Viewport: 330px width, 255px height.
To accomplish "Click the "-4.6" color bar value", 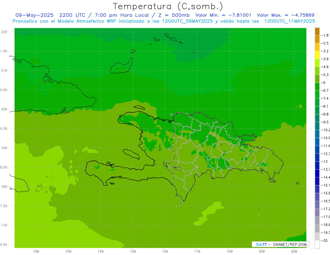I will click(x=325, y=67).
